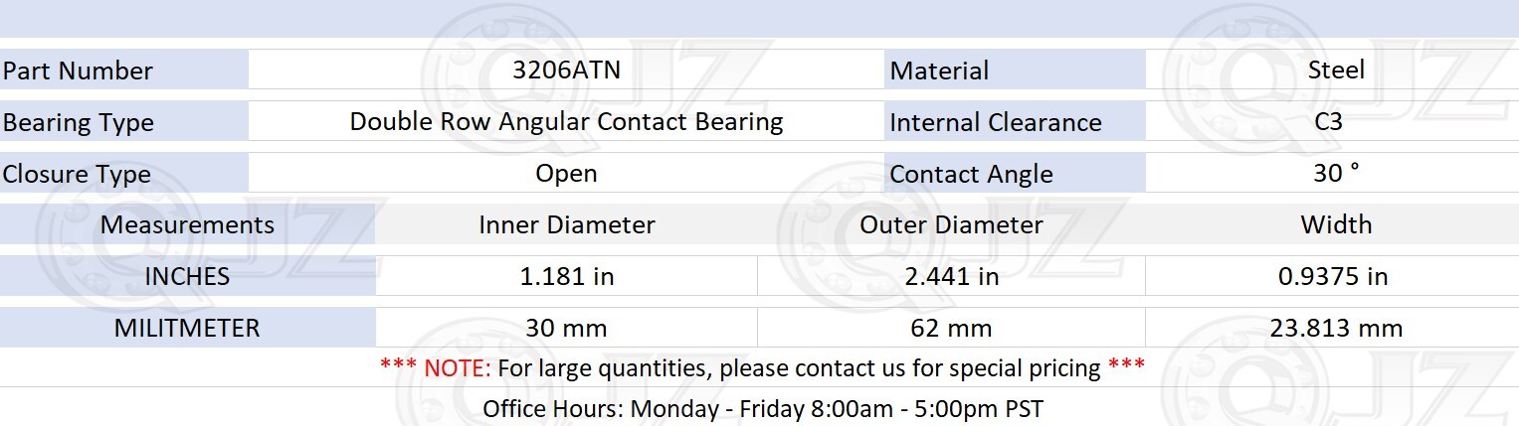Select the inner diameter 1.181 in
Viewport: 1519px width, 426px height.
pyautogui.click(x=566, y=276)
